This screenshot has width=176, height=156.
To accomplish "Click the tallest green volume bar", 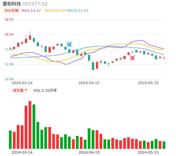I will click(x=34, y=127).
